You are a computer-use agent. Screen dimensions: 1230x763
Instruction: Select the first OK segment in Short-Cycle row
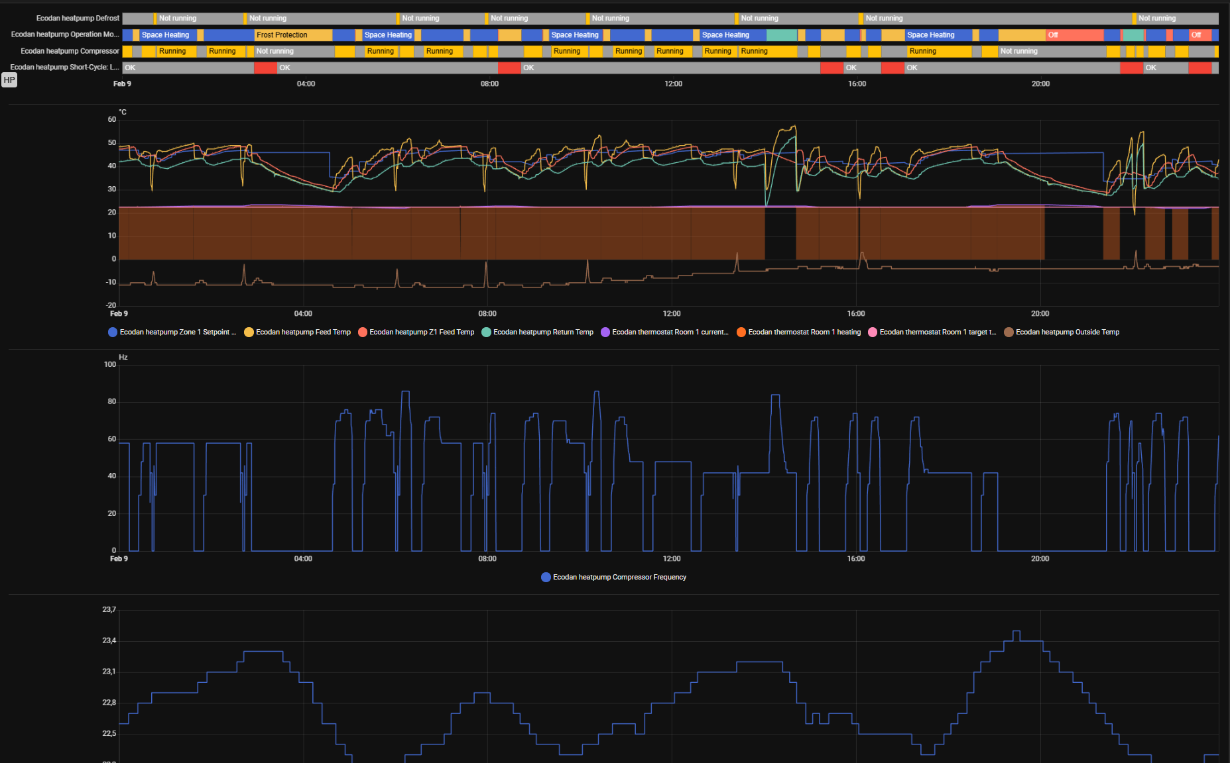click(x=188, y=68)
